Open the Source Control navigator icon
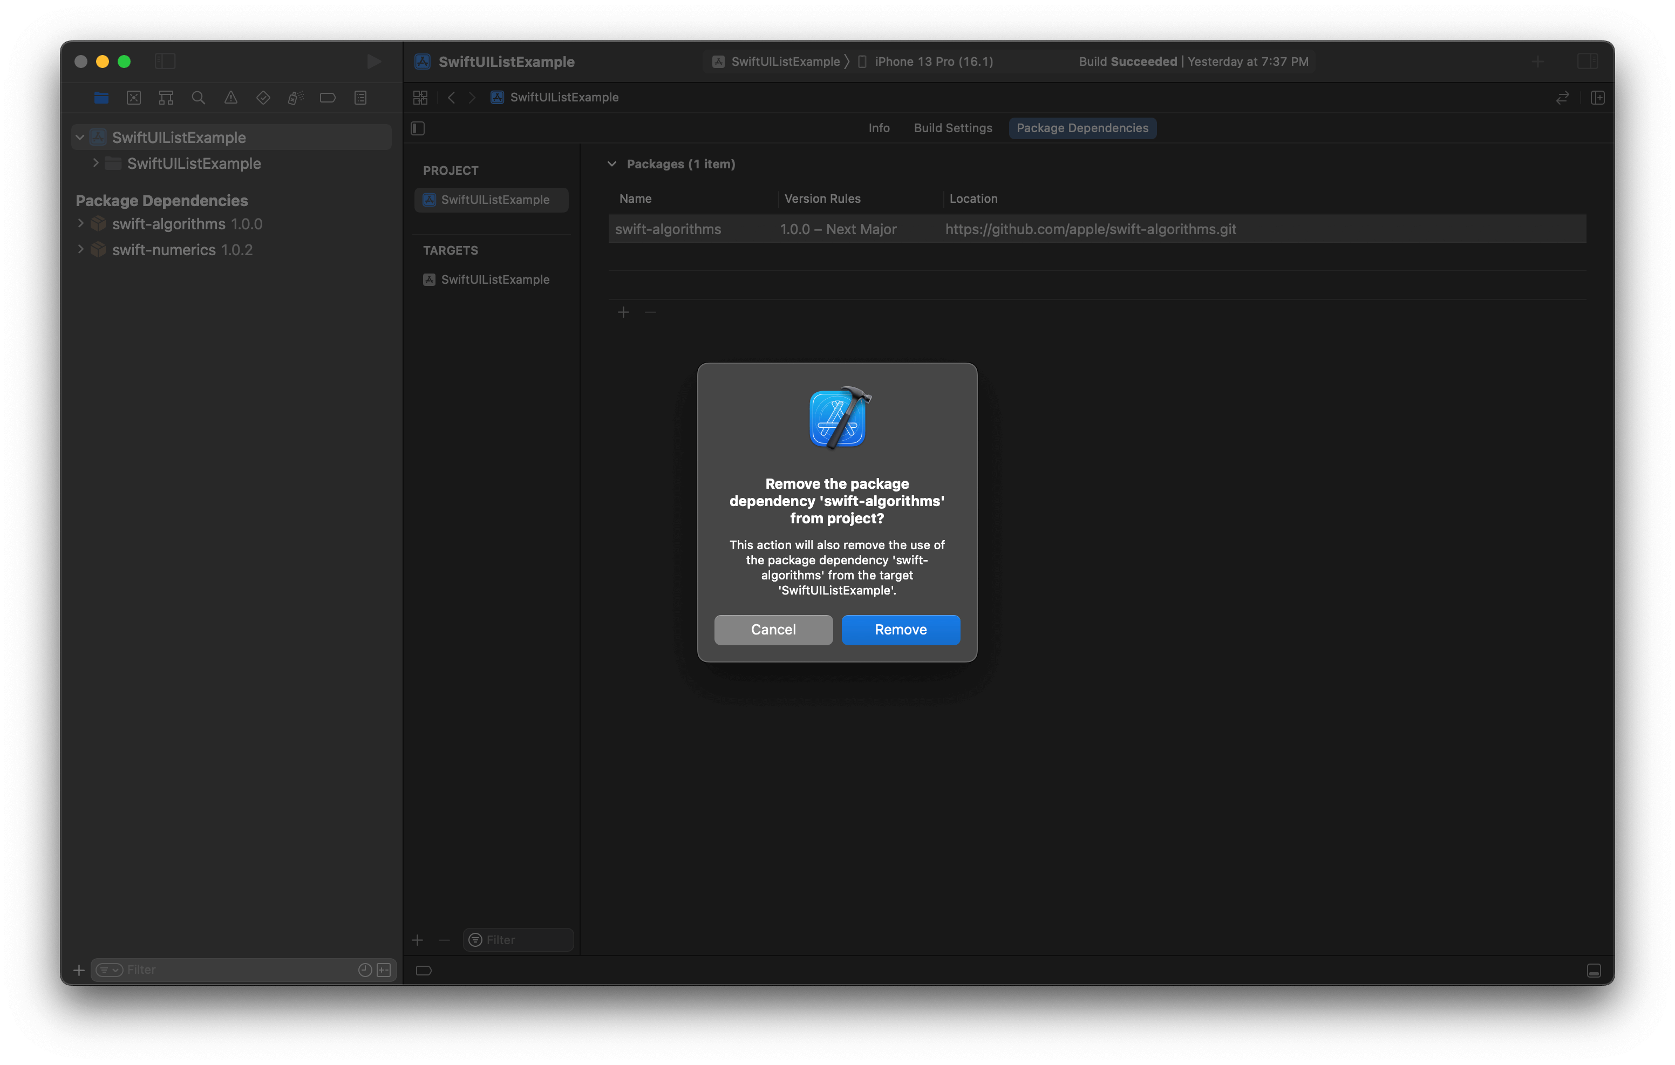 [133, 98]
